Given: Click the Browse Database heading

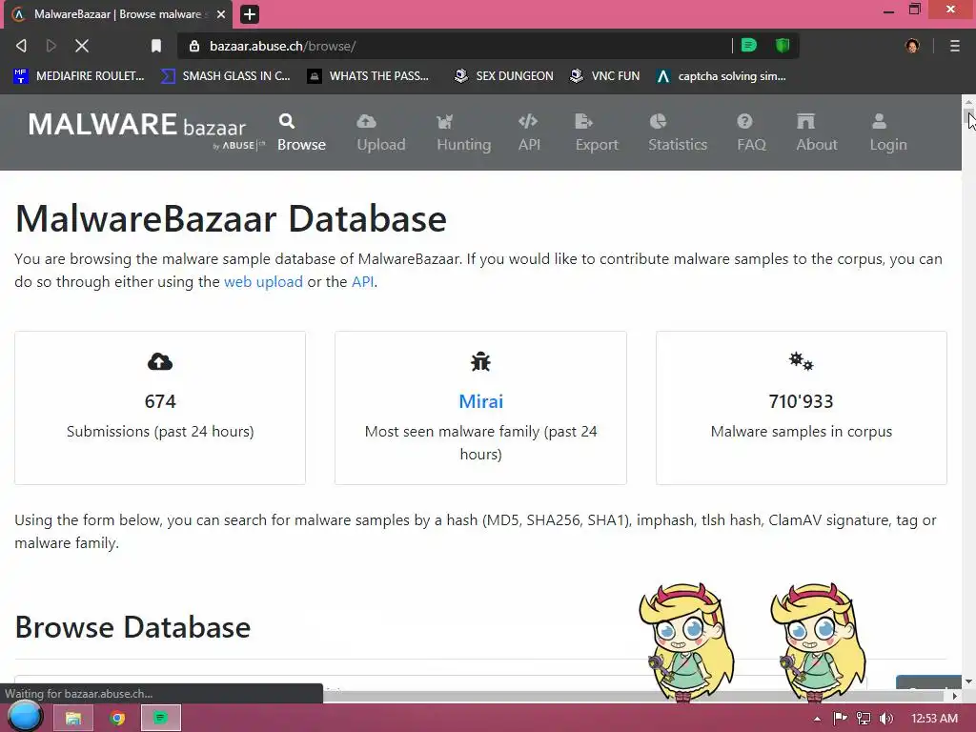Looking at the screenshot, I should click(132, 627).
